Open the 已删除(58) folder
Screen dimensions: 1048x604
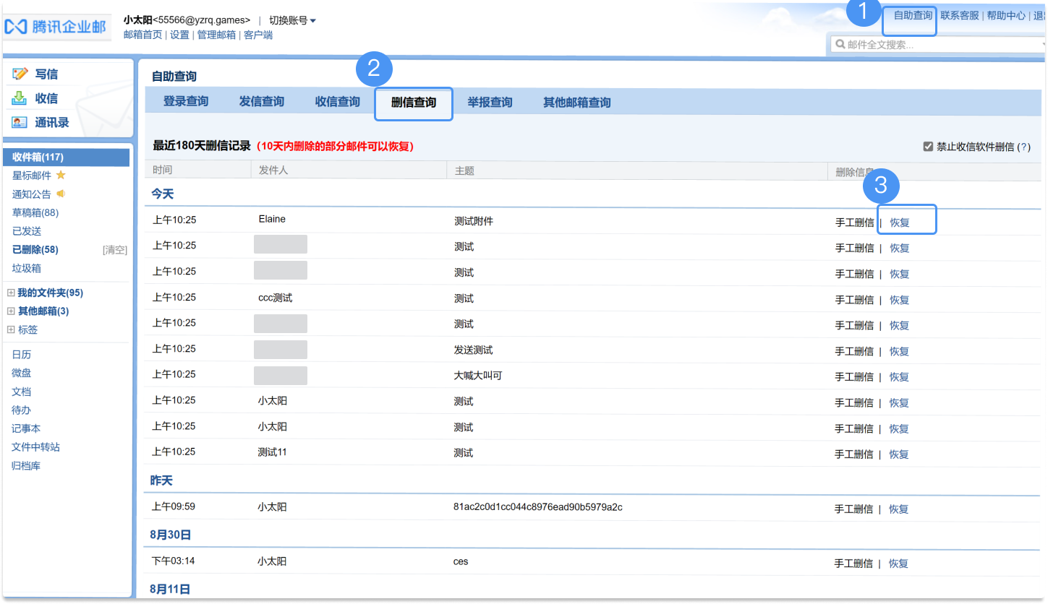(x=35, y=249)
